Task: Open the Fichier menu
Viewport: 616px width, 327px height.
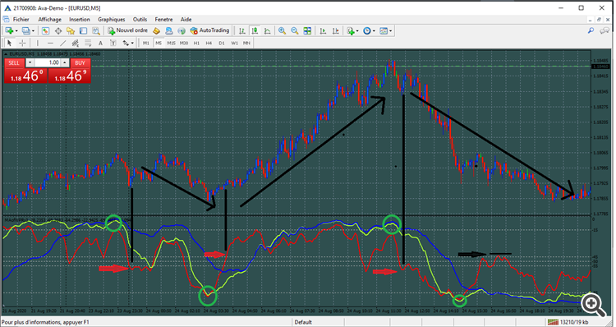Action: pos(21,19)
